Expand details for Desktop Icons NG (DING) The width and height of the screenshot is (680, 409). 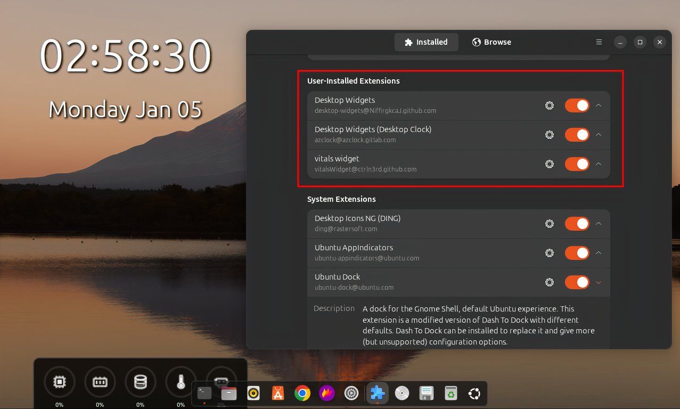(598, 224)
